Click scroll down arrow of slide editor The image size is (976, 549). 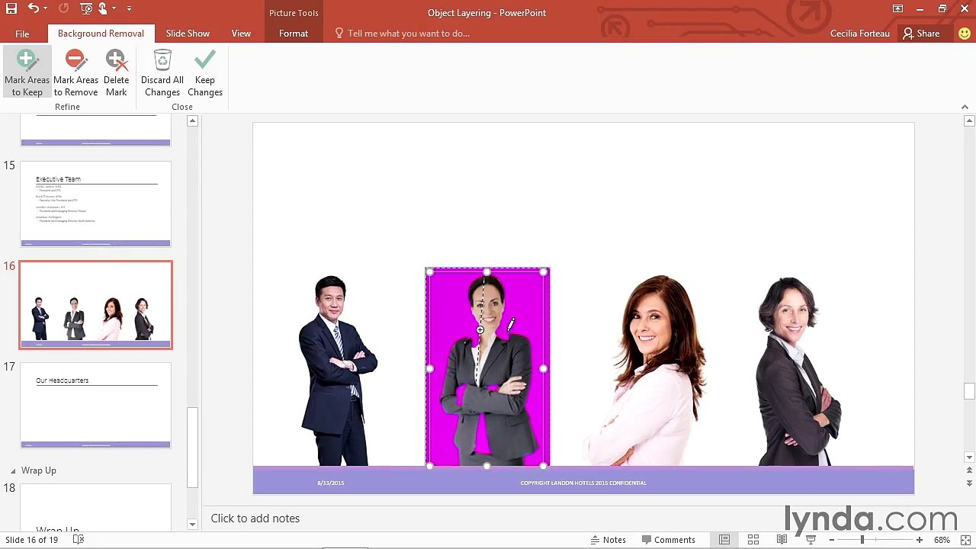tap(969, 457)
